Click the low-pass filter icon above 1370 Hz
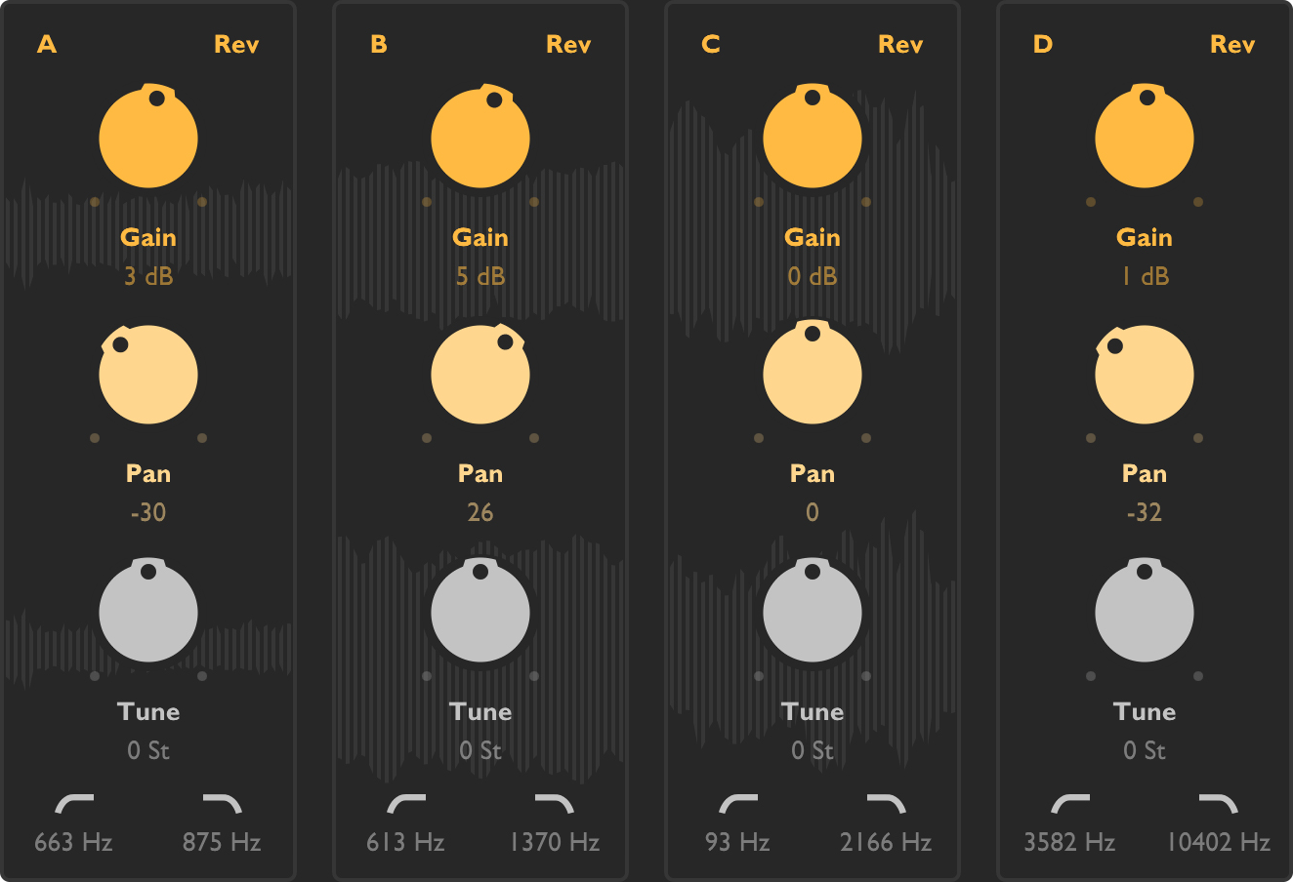Screen dimensions: 1293x882 [554, 804]
